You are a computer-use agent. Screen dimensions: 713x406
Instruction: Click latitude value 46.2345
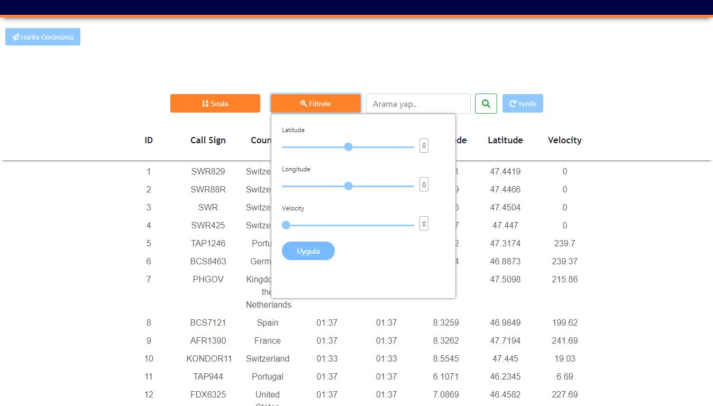[505, 376]
